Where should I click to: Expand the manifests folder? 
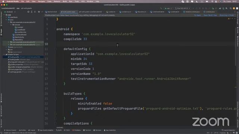[x=7, y=17]
